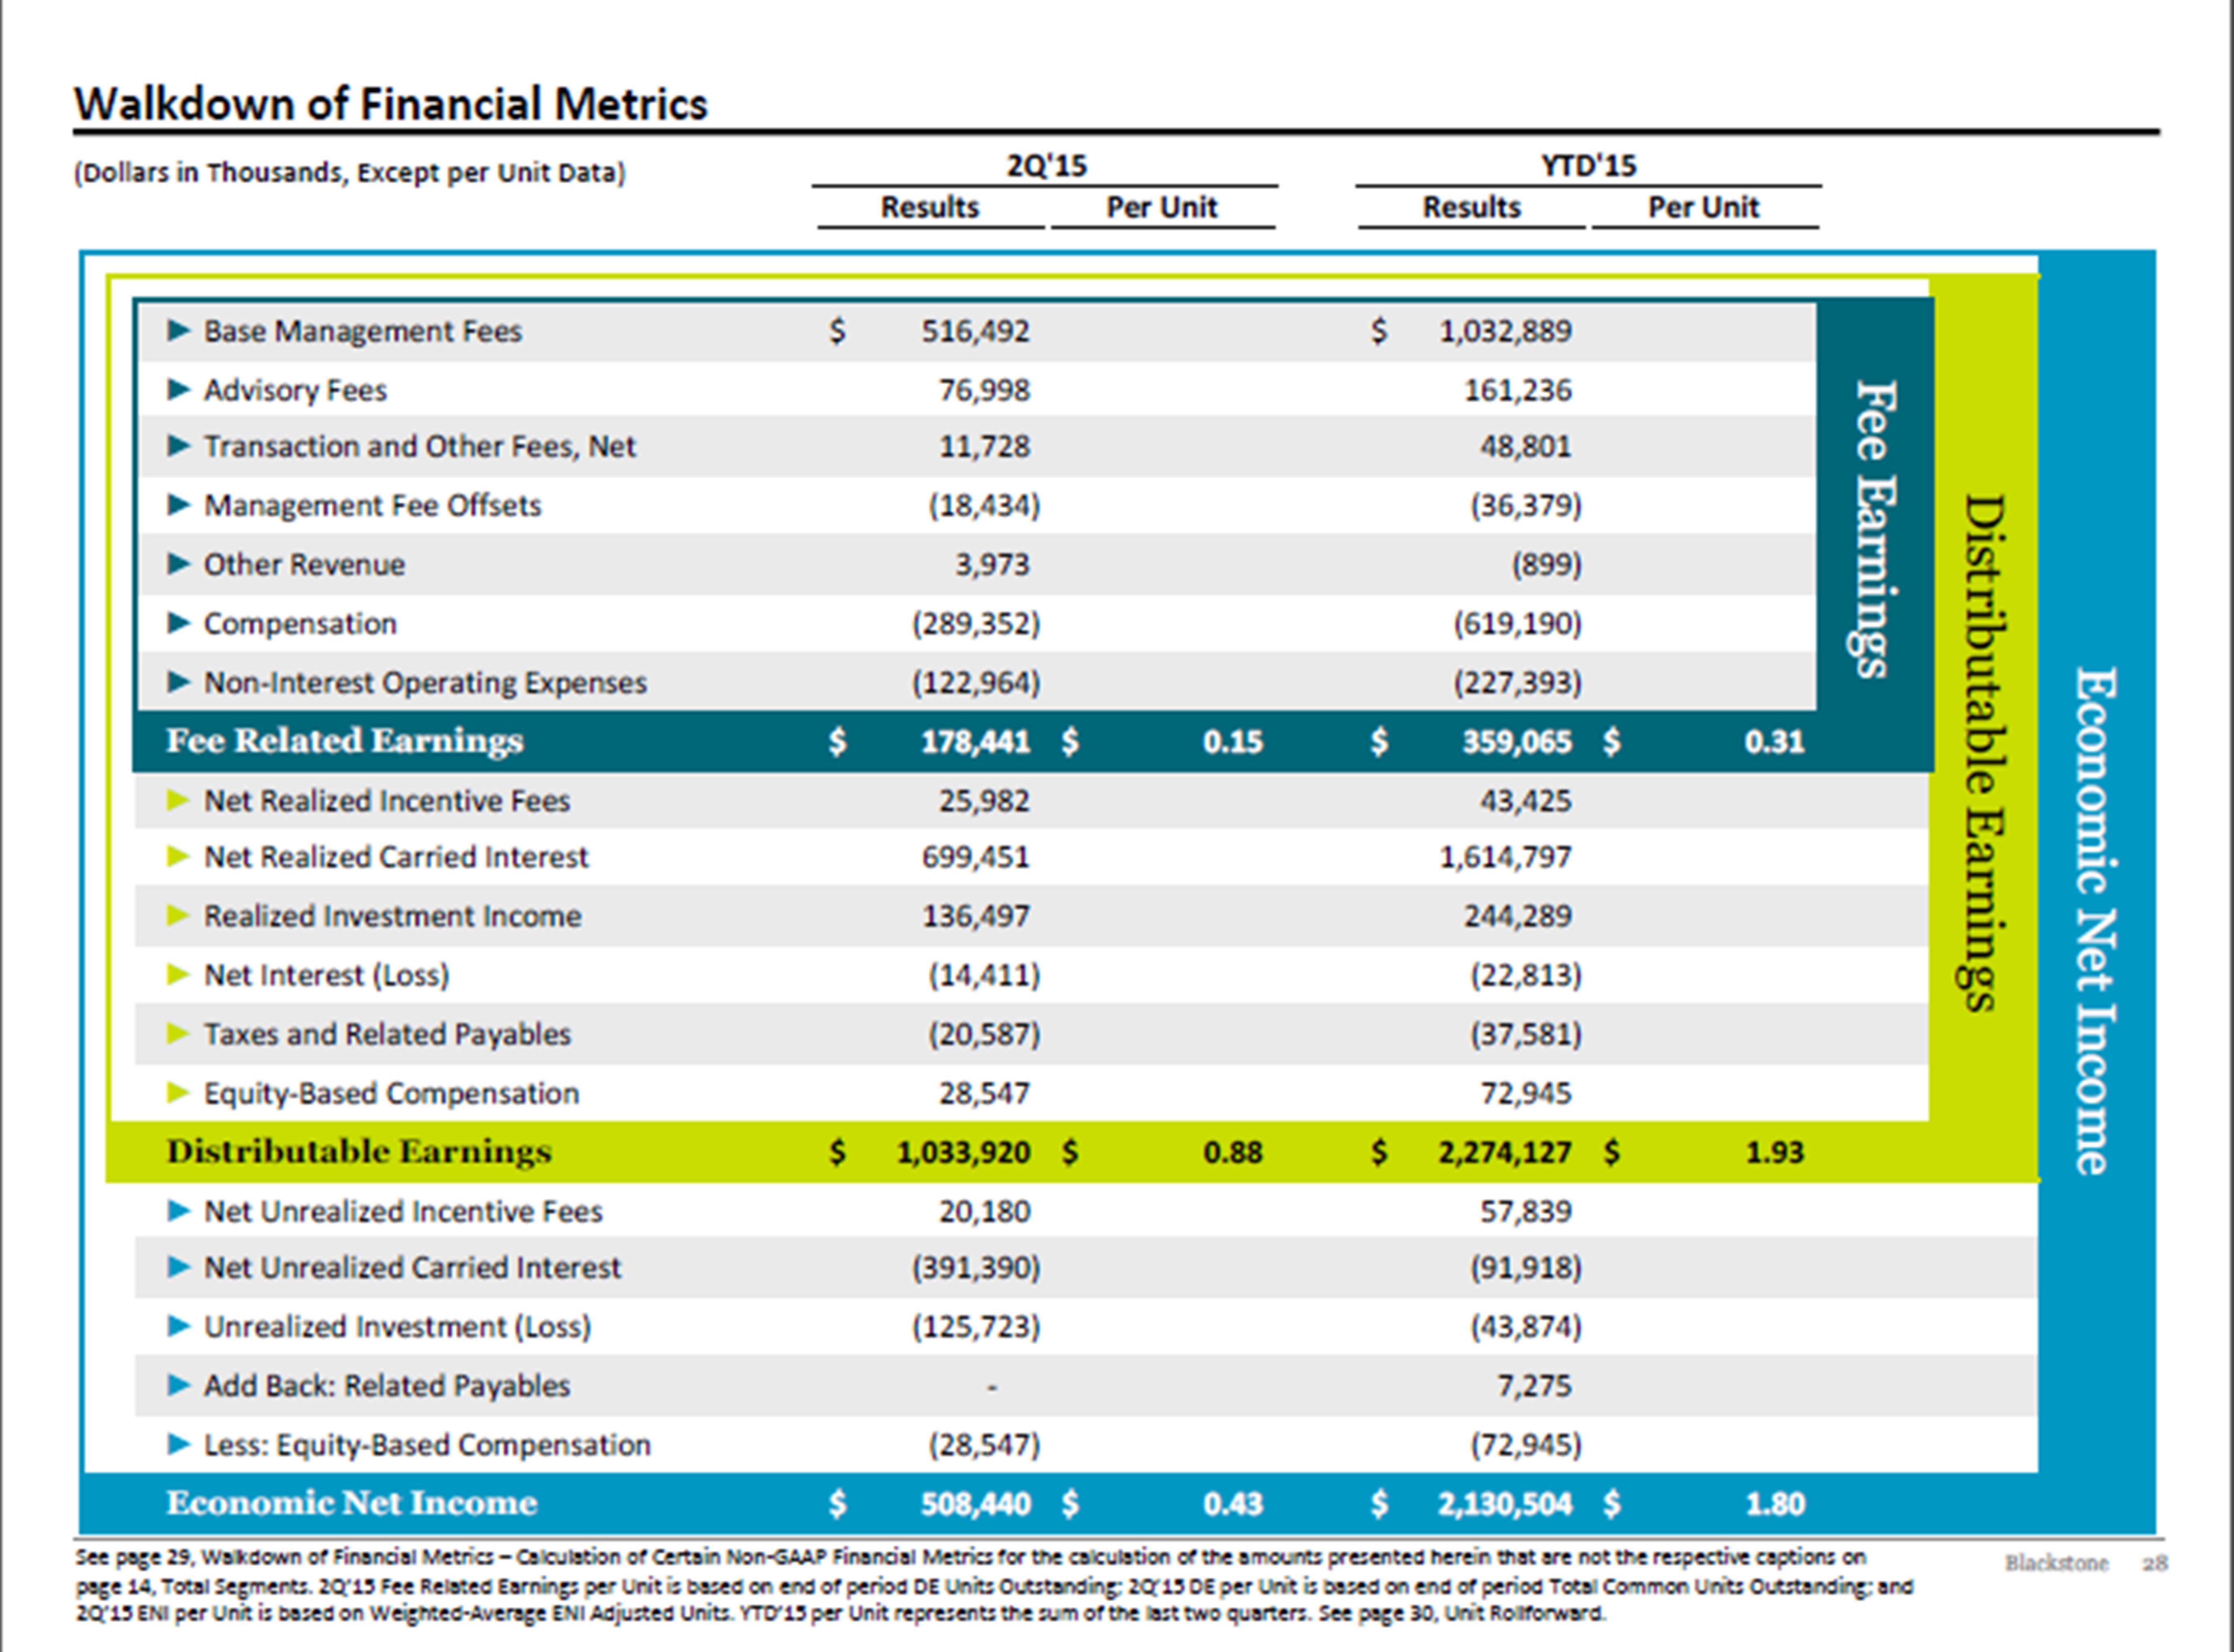Click the 359,065 YTD Fee Related Earnings

coord(1517,742)
